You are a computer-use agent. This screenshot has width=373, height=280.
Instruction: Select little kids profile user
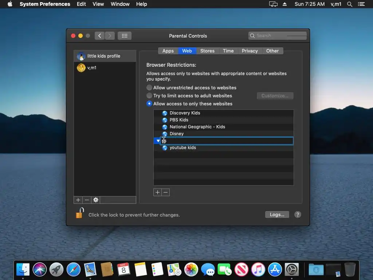[105, 56]
